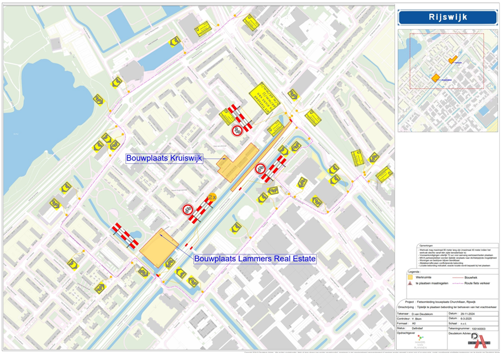The width and height of the screenshot is (501, 353).
Task: Select the no-cycling sign beside the 2x badge
Action: point(188,210)
